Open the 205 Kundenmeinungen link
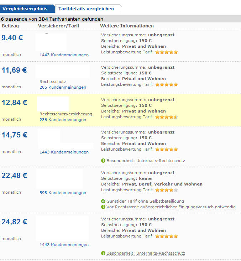This screenshot has height=261, width=241. click(63, 87)
